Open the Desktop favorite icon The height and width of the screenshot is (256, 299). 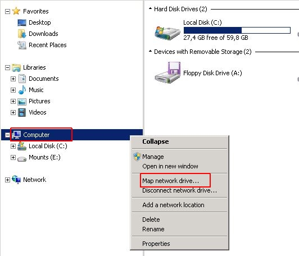click(x=22, y=22)
